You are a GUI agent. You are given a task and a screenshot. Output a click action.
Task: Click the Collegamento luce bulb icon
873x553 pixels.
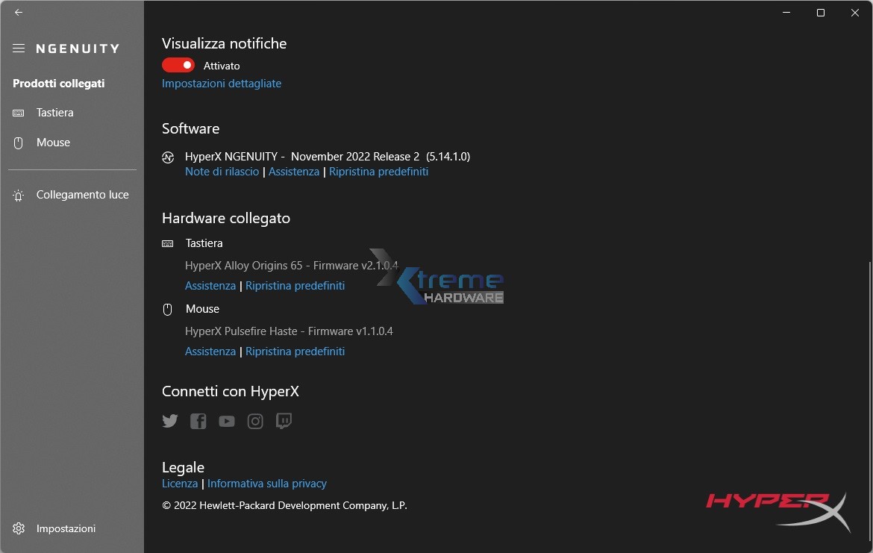(x=19, y=195)
